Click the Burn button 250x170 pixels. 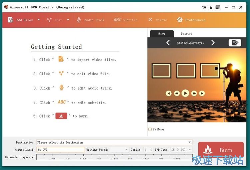click(221, 150)
